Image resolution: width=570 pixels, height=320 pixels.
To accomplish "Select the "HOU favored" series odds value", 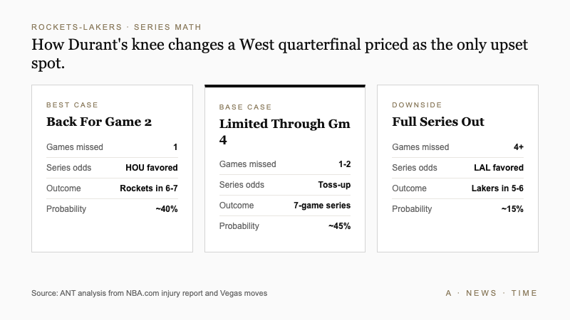I will (152, 168).
